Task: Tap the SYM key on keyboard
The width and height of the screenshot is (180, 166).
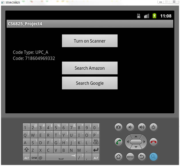Action: click(x=34, y=158)
